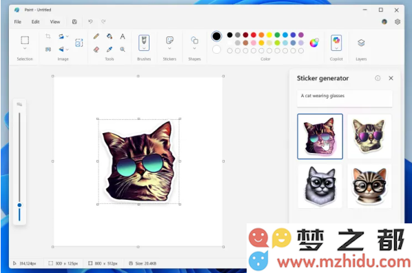Open the File menu
Viewport: 412px width, 273px height.
click(18, 21)
